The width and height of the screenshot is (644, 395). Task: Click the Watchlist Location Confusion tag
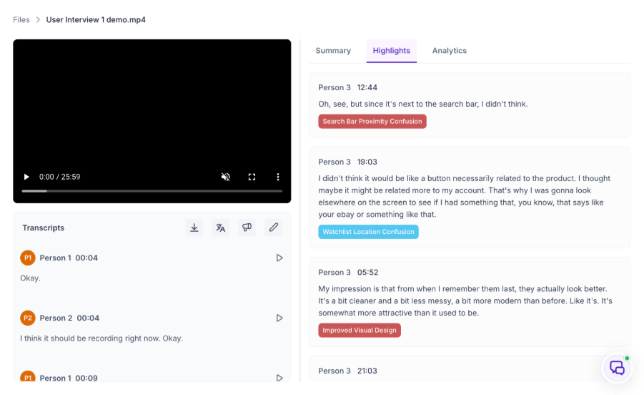pyautogui.click(x=368, y=232)
